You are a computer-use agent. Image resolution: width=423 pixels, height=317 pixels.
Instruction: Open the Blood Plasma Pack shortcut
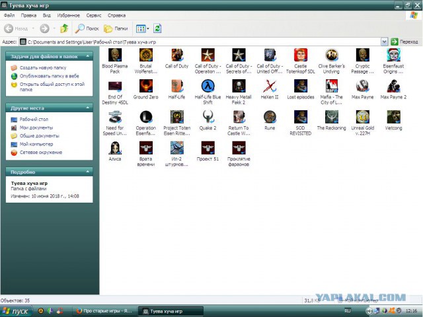coord(115,55)
